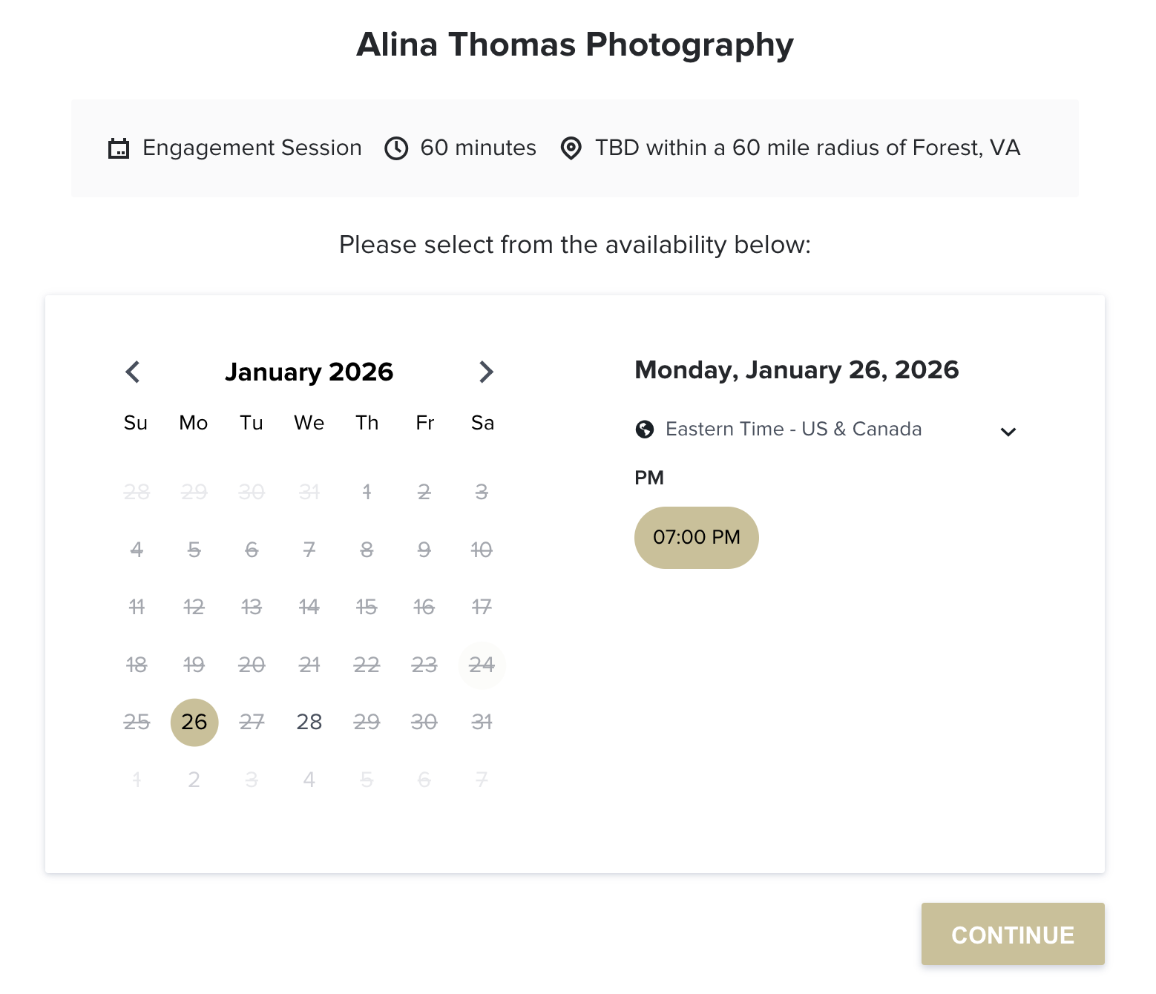Screen dimensions: 1156x994
Task: Click the location pin icon before Forest, VA
Action: [x=571, y=148]
